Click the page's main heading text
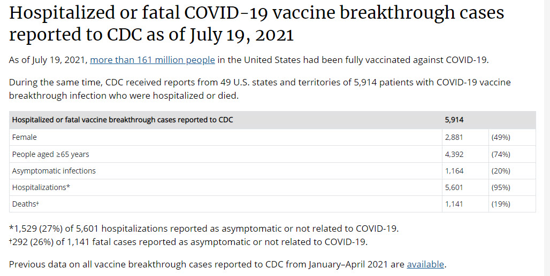 click(257, 23)
